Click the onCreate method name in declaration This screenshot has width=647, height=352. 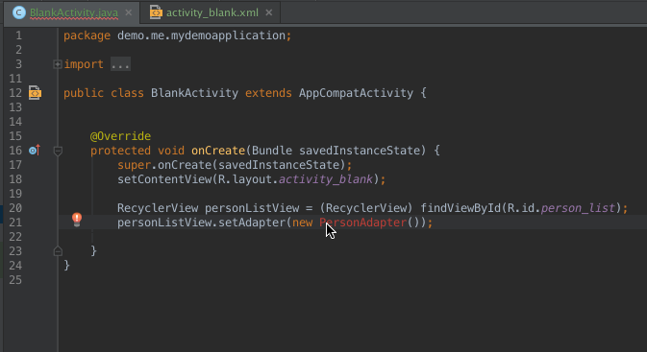coord(218,151)
